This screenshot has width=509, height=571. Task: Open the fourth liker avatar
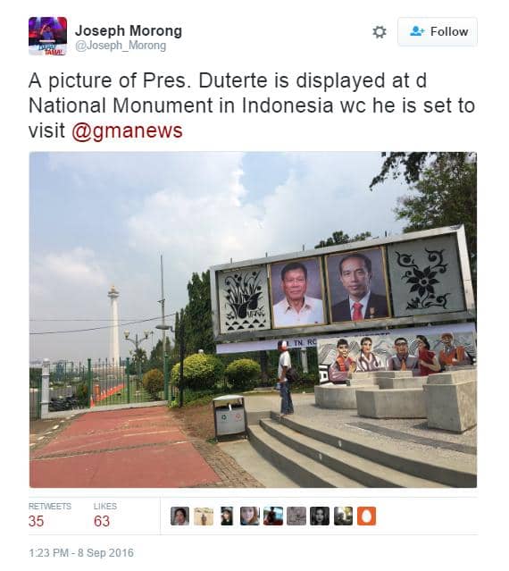(249, 516)
